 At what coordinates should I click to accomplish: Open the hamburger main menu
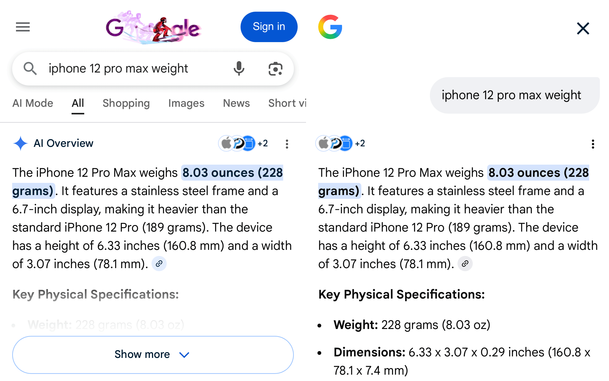pyautogui.click(x=23, y=27)
